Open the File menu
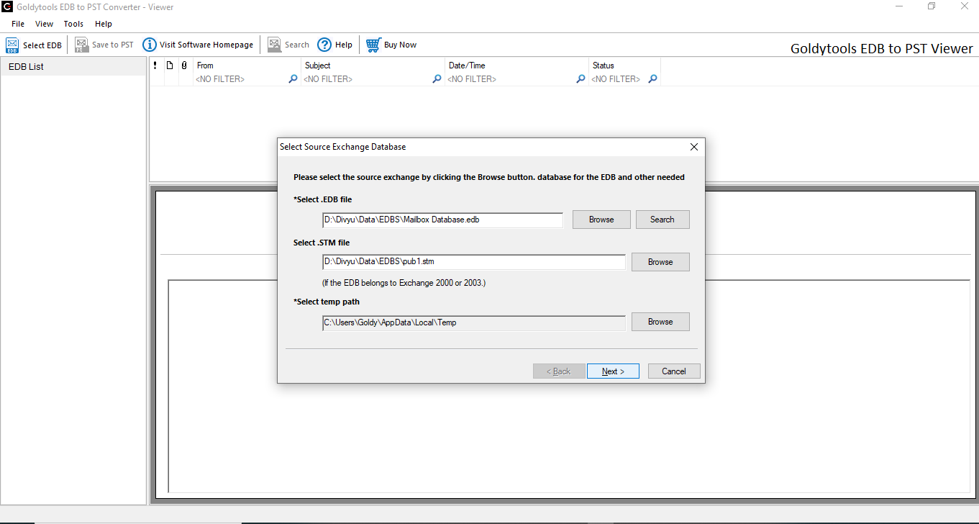979x524 pixels. coord(18,24)
